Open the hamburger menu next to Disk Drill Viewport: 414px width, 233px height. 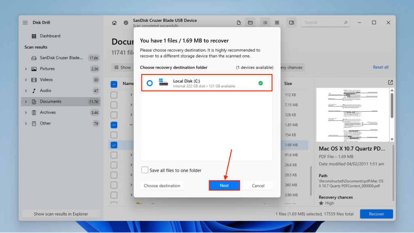[x=25, y=22]
